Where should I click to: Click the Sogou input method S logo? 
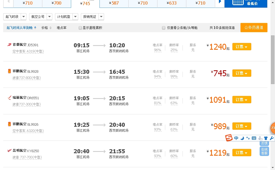coord(229,138)
